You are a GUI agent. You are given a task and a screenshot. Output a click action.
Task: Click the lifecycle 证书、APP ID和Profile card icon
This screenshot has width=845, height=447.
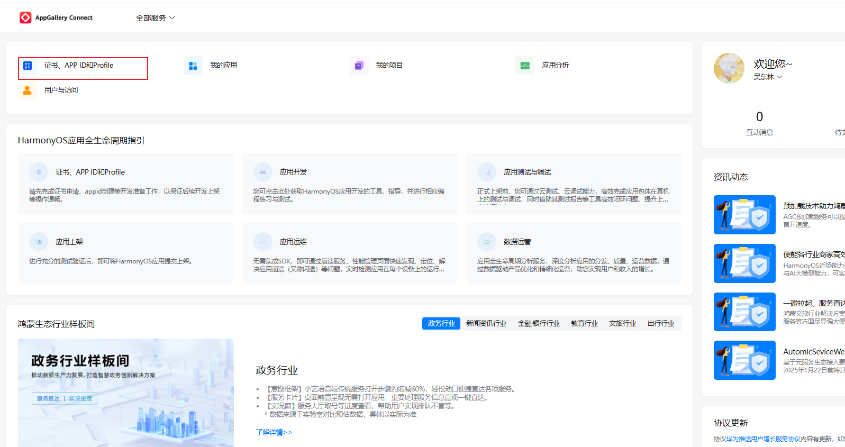click(x=39, y=172)
